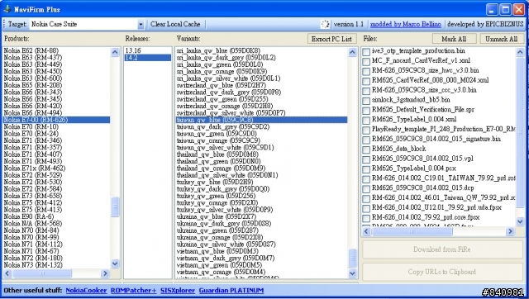The width and height of the screenshot is (529, 299).
Task: Select Nokia E90 (RA-6) product
Action: [x=56, y=216]
